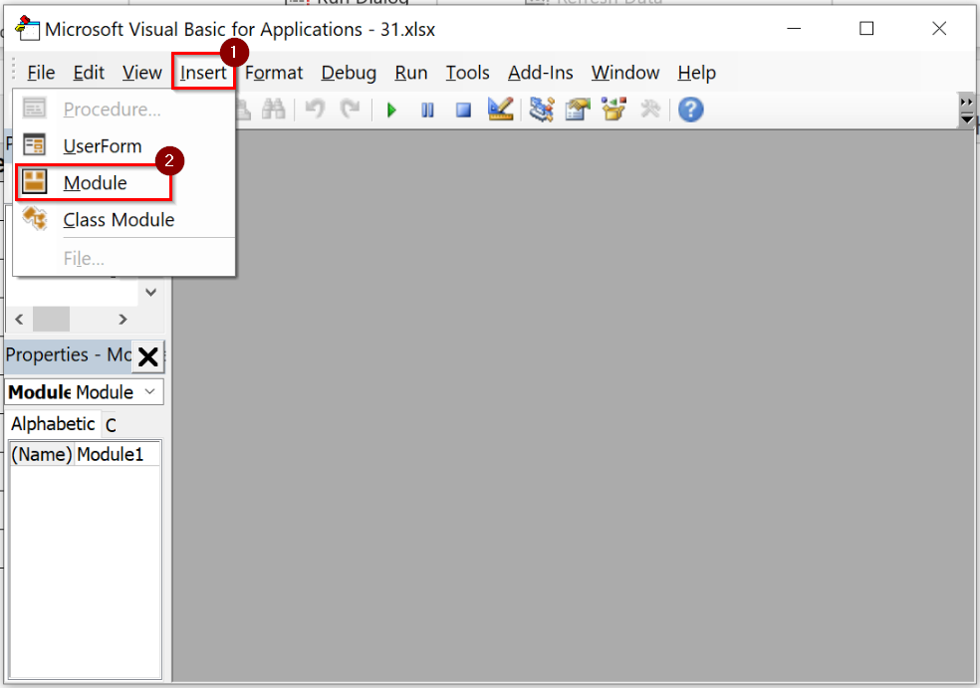Open the Help menu

coord(696,73)
